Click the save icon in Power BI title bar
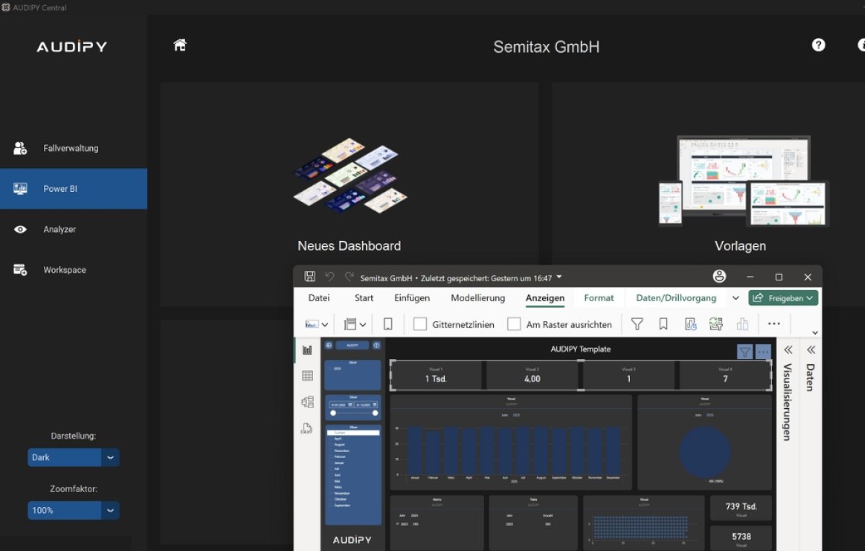 tap(310, 277)
